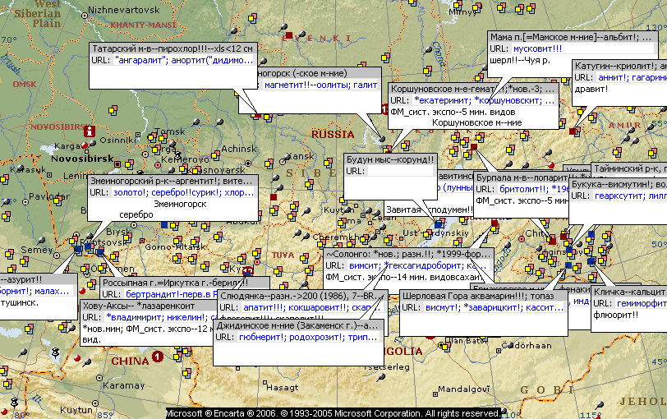This screenshot has width=667, height=419.
Task: Select the Коршуновское м-е callout title
Action: coord(473,88)
